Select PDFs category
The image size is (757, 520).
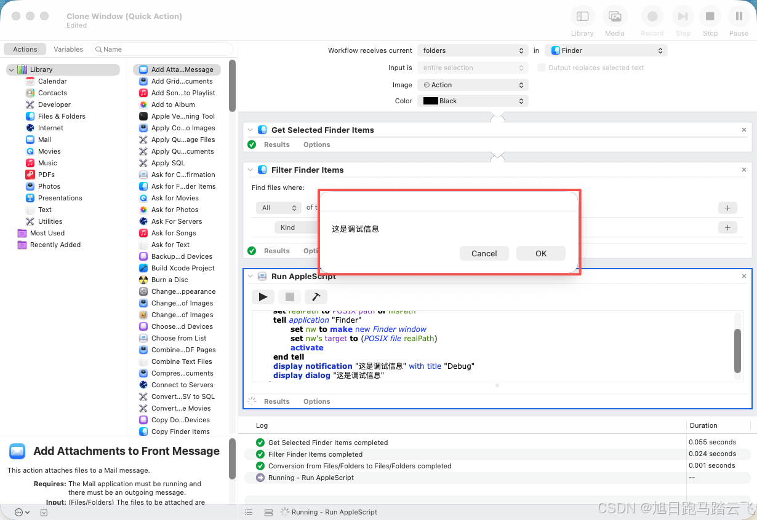[x=46, y=175]
